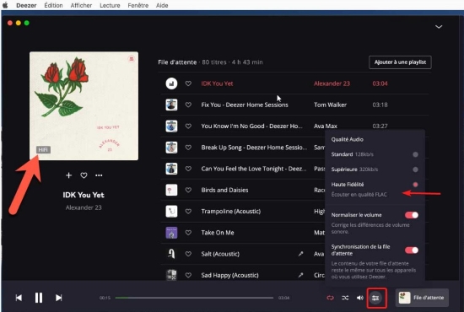464x312 pixels.
Task: Click Ajouter à une playlist button
Action: 400,62
